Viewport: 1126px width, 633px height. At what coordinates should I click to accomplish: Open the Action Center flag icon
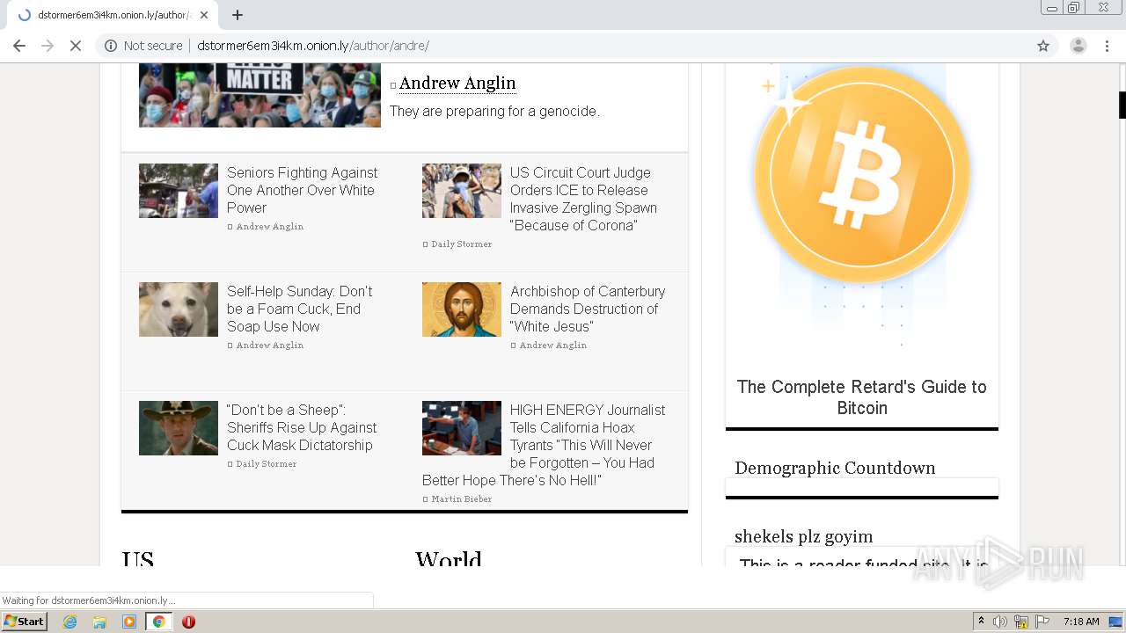coord(1042,622)
